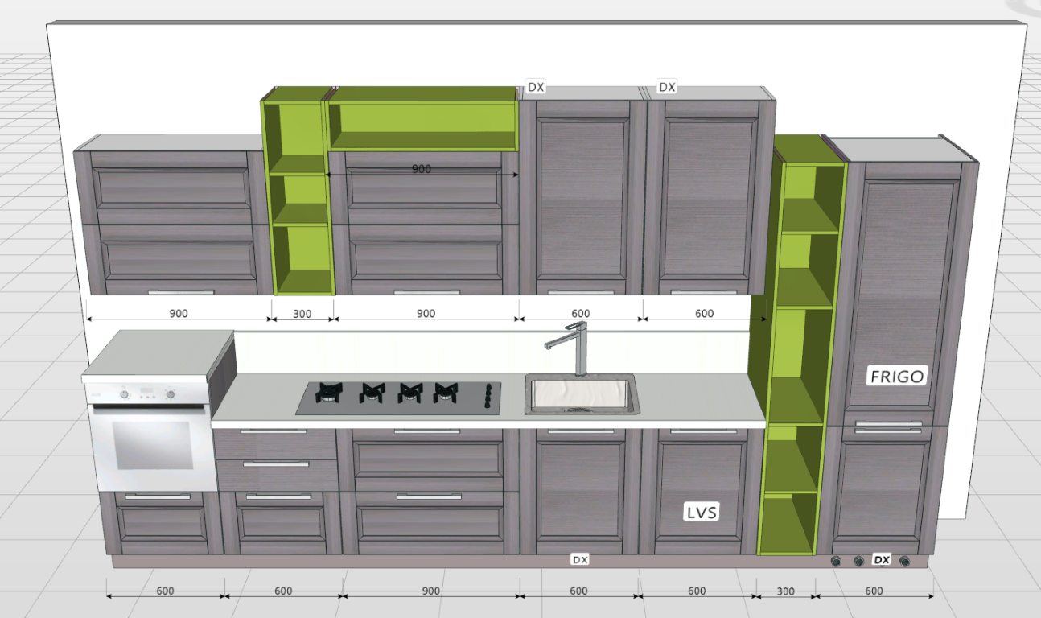Viewport: 1041px width, 618px height.
Task: Click the DX label on plinth under sink cabinet
Action: tap(580, 559)
